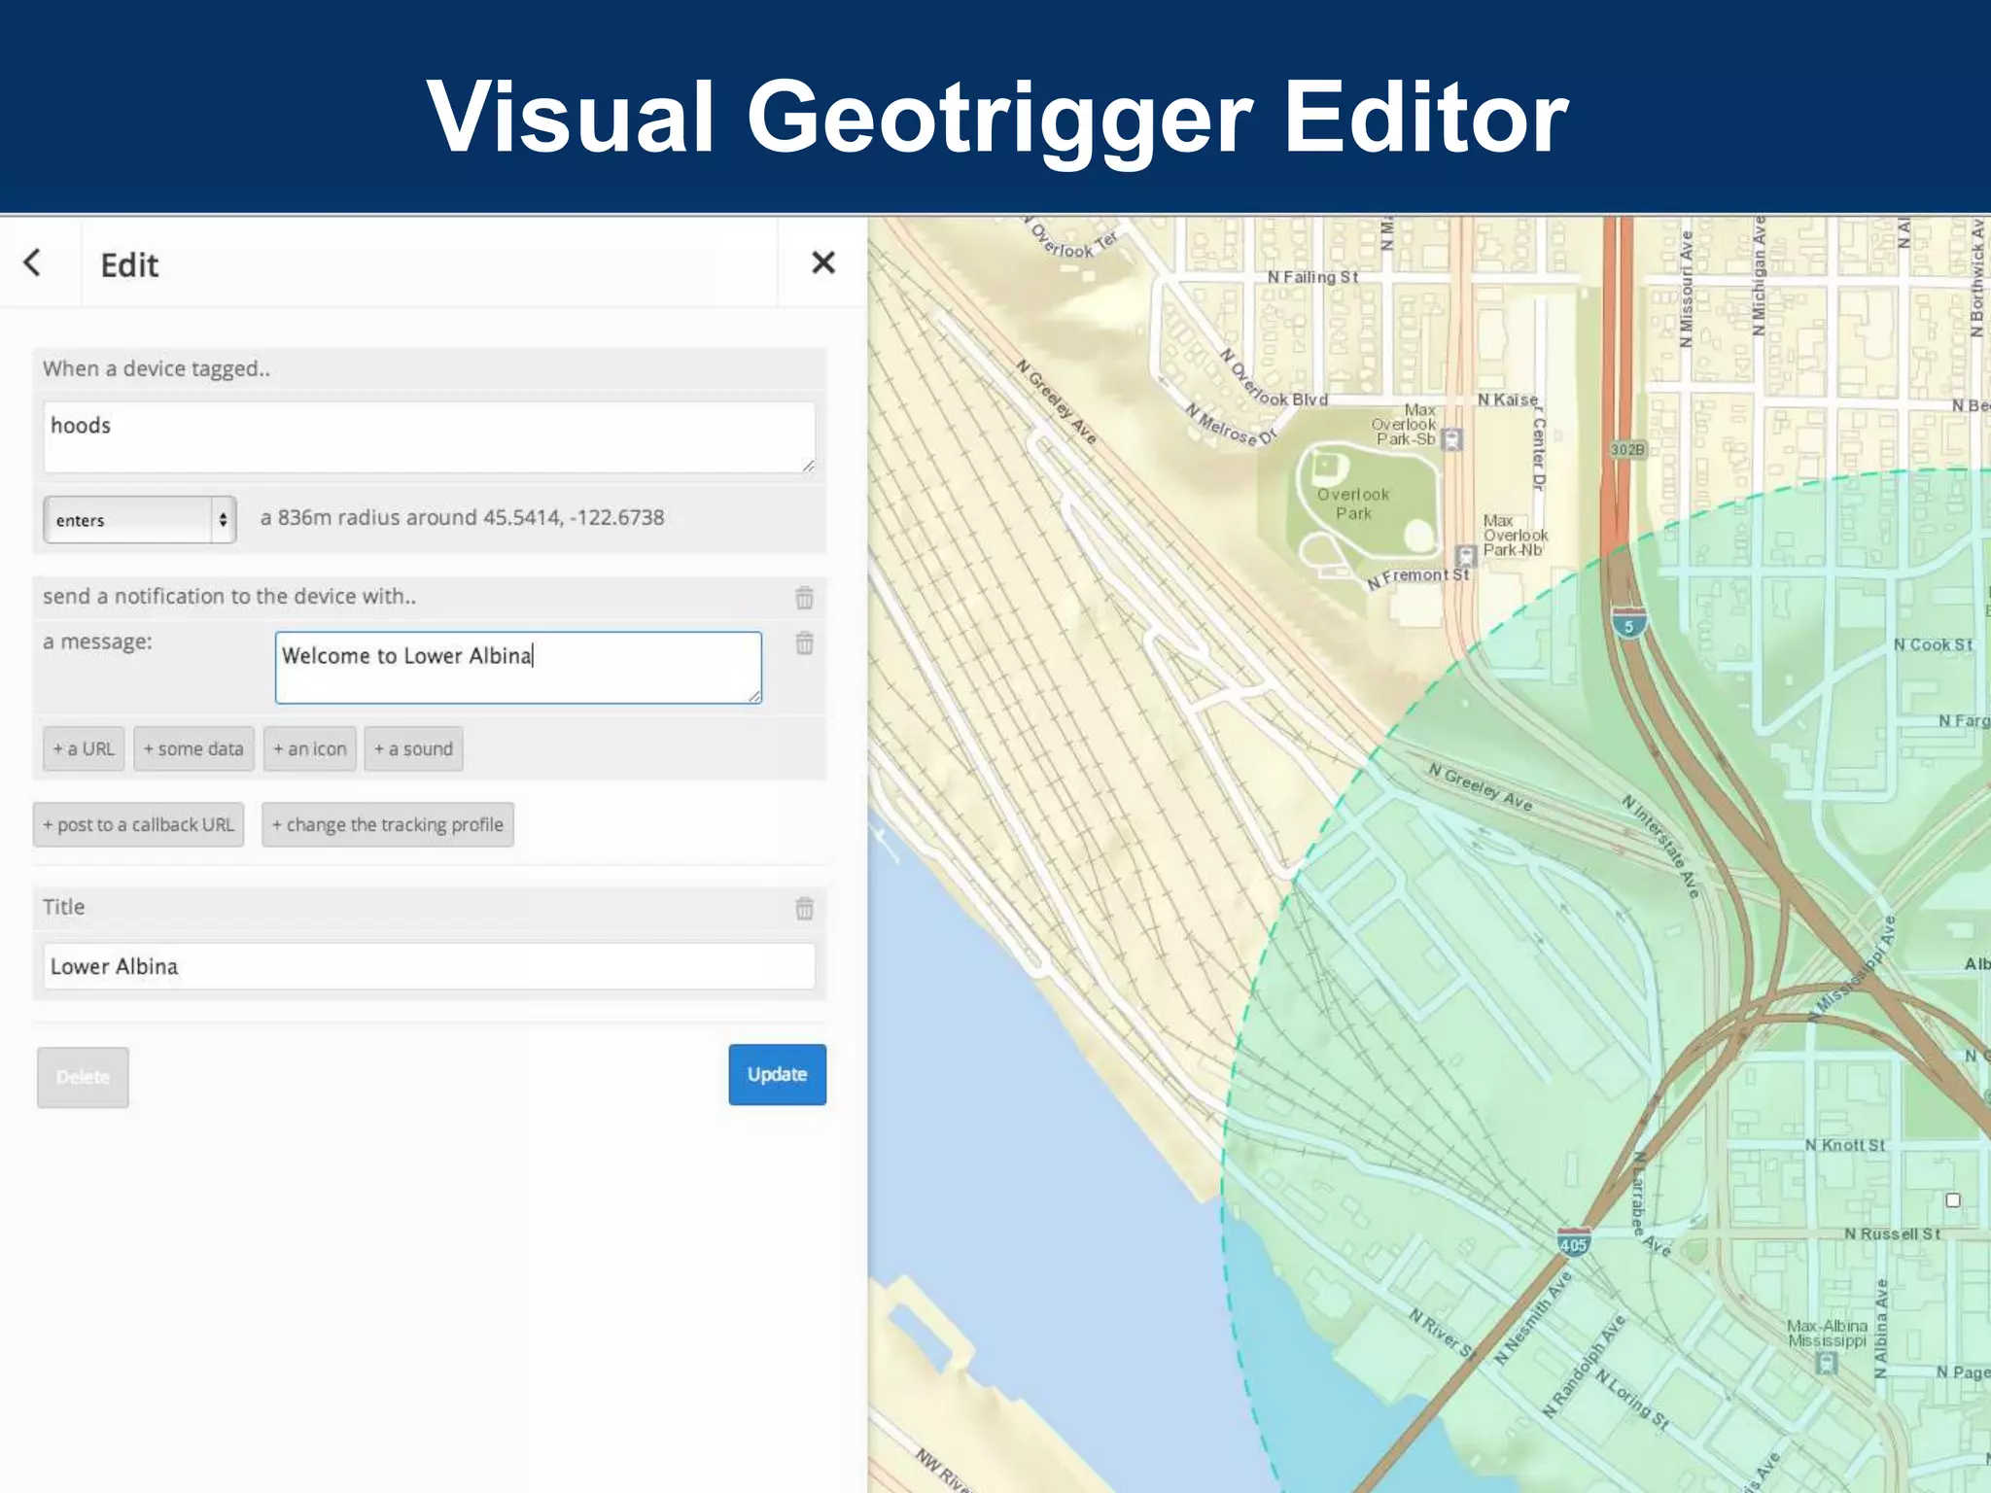Click the 'N Randolph Ave' street label
This screenshot has height=1493, width=1991.
point(1585,1365)
